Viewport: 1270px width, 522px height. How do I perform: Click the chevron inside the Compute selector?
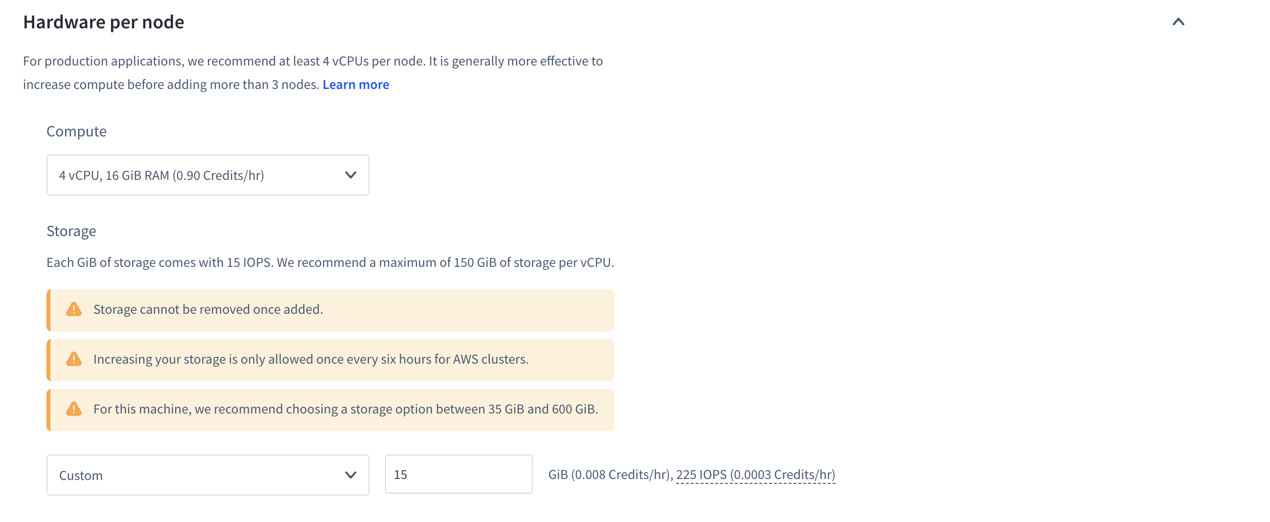pos(351,174)
